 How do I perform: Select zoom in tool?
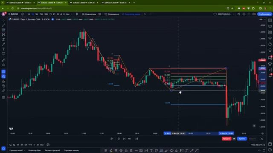click(x=3, y=65)
